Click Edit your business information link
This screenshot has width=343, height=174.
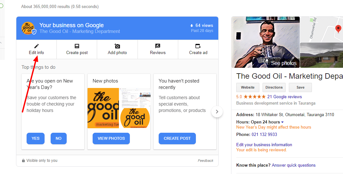[264, 145]
